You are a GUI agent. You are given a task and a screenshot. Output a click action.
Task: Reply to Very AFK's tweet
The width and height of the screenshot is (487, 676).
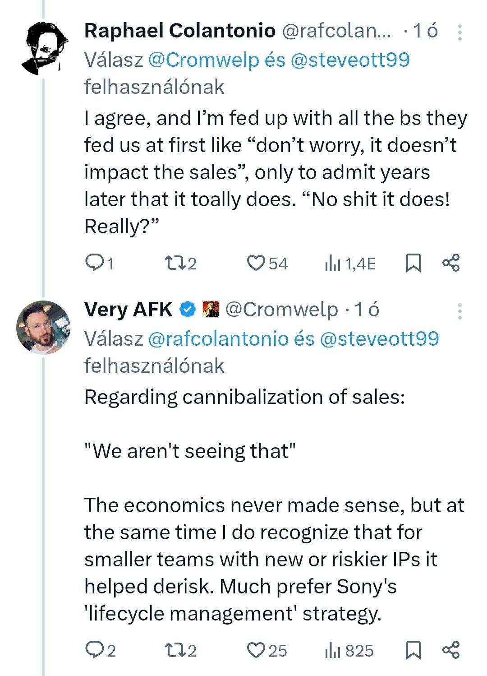pos(94,650)
